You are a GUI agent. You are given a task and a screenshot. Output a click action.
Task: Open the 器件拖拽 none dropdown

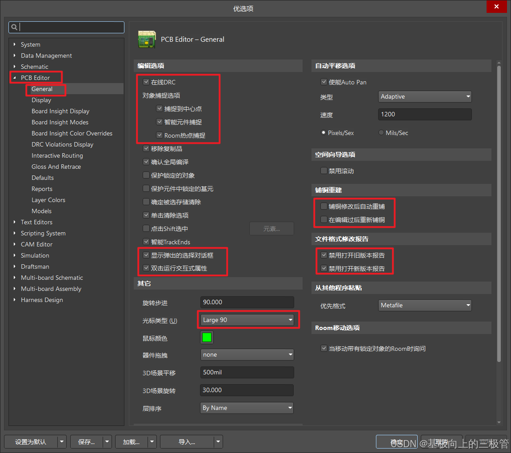point(247,355)
